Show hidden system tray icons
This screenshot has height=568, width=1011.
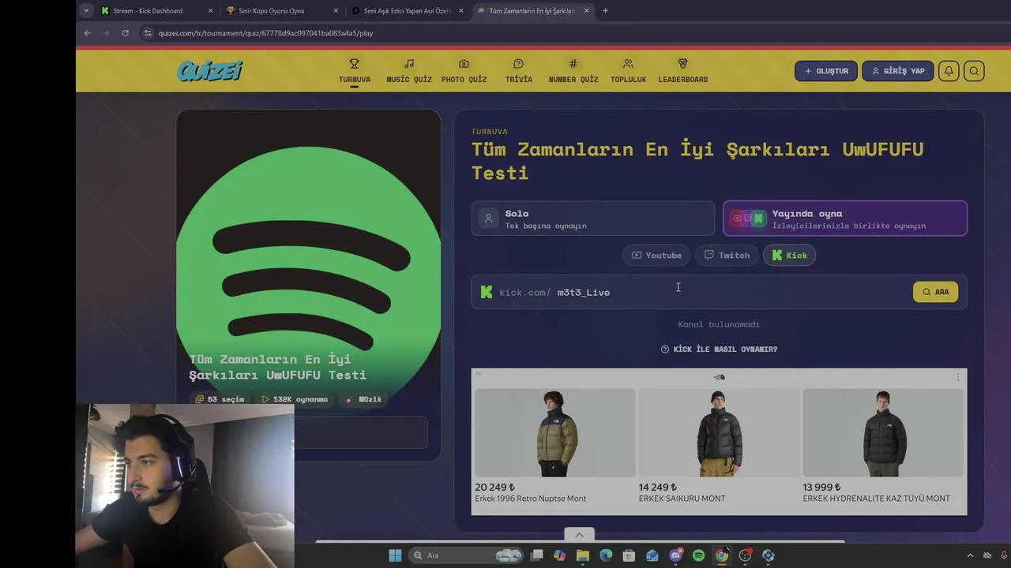point(971,555)
